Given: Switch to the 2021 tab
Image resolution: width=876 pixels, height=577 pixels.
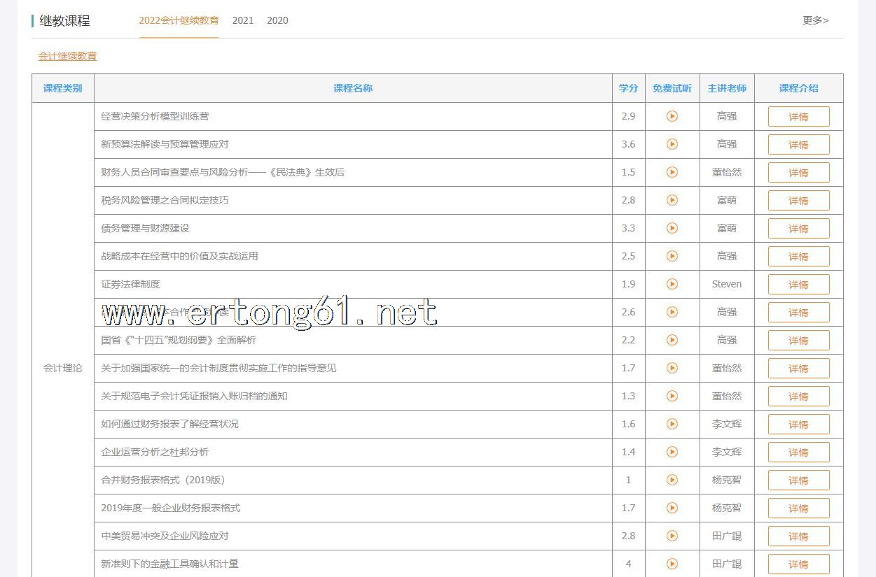Looking at the screenshot, I should click(x=243, y=20).
